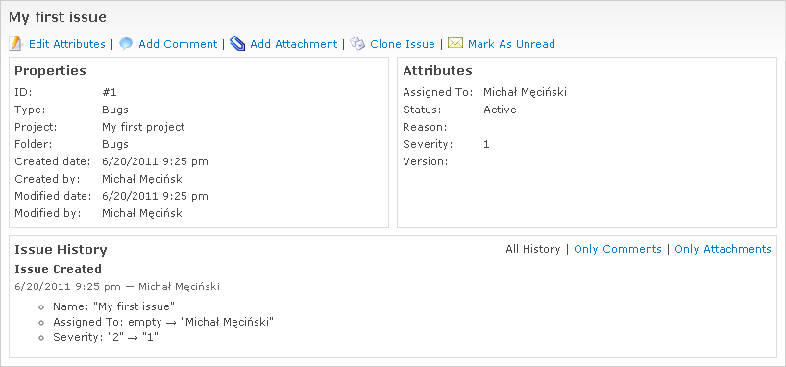The image size is (786, 367).
Task: Open the Add Attachment link
Action: click(x=294, y=44)
